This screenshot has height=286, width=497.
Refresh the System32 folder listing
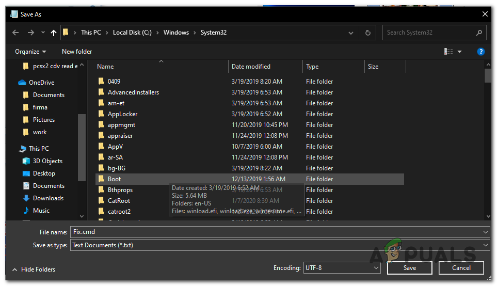click(x=367, y=33)
